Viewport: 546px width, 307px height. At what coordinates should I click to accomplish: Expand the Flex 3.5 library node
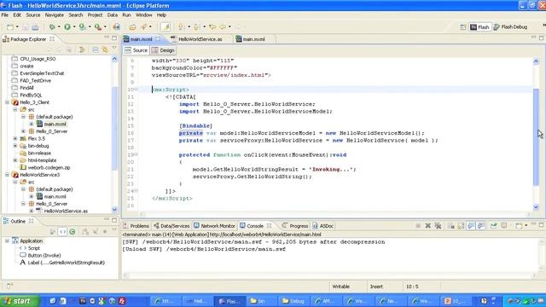click(15, 138)
